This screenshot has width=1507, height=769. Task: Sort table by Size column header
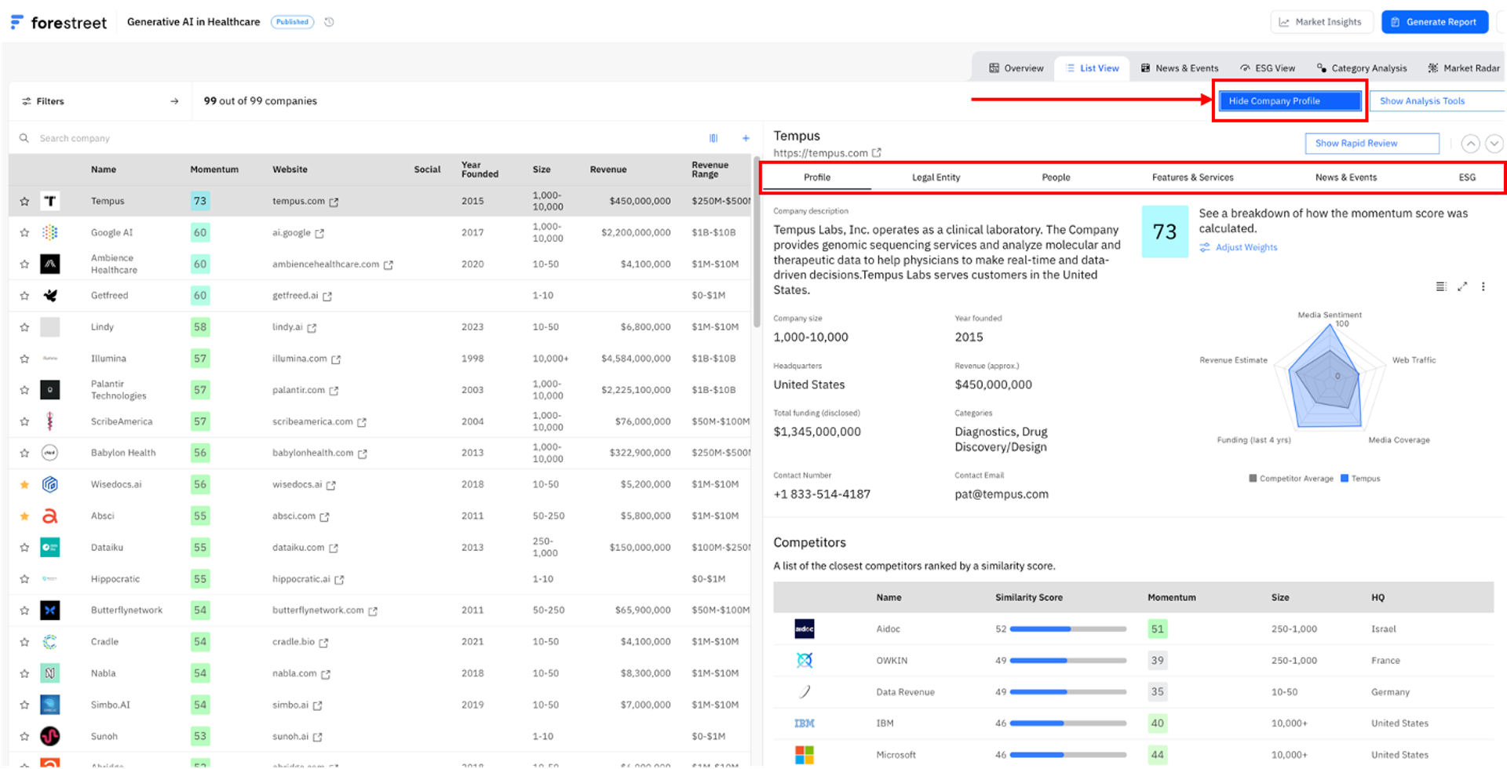coord(542,169)
